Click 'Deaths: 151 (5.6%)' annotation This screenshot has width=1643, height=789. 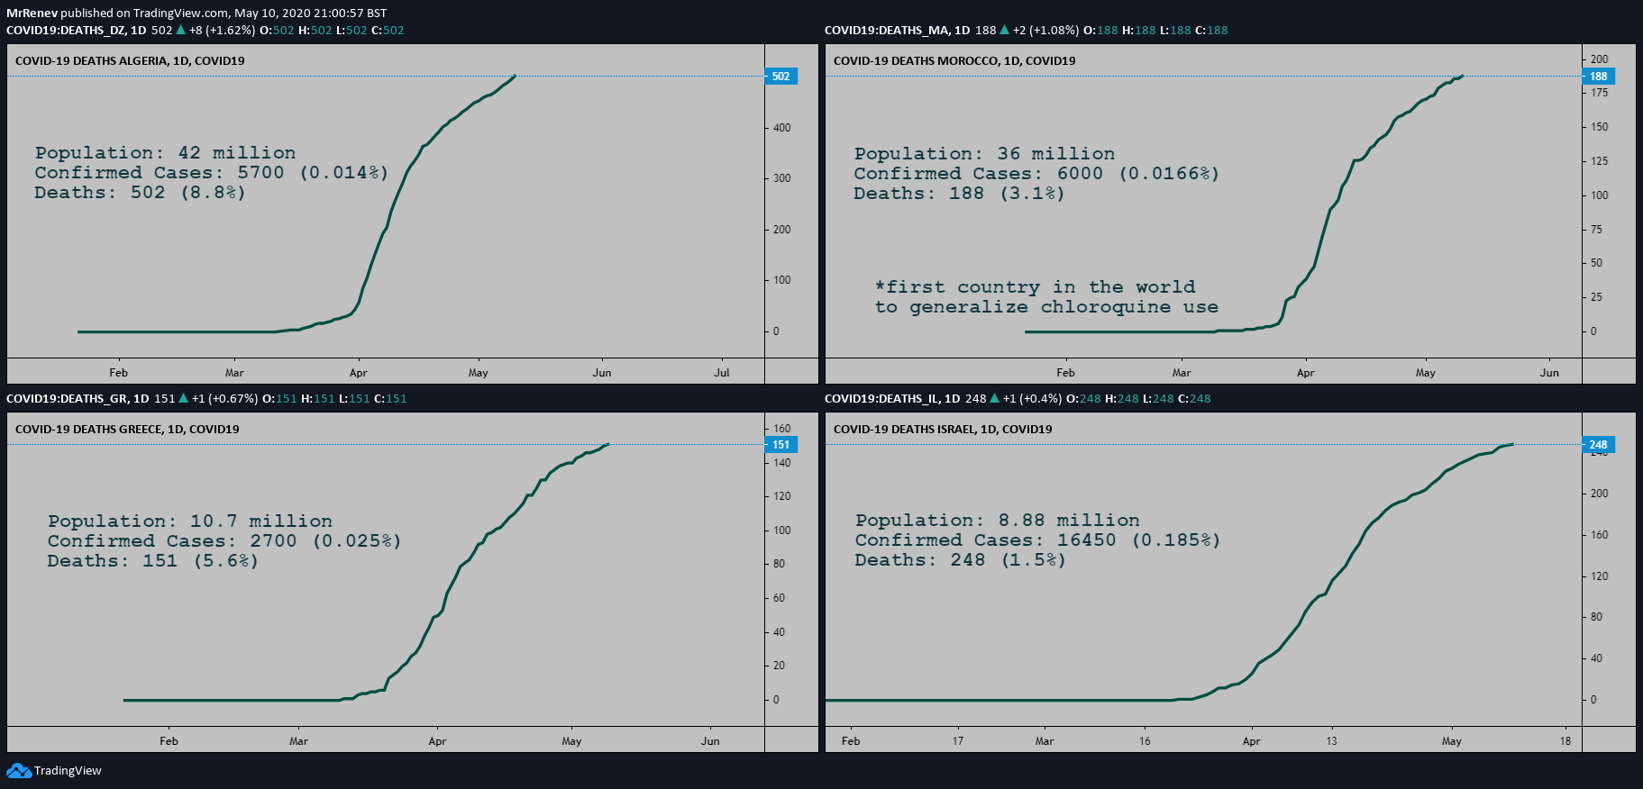click(x=153, y=561)
